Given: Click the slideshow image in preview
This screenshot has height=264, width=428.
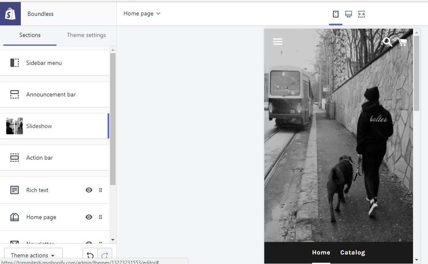Looking at the screenshot, I should (339, 135).
